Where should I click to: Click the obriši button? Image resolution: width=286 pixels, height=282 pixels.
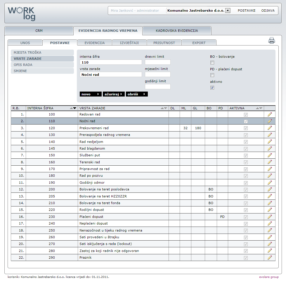[137, 94]
